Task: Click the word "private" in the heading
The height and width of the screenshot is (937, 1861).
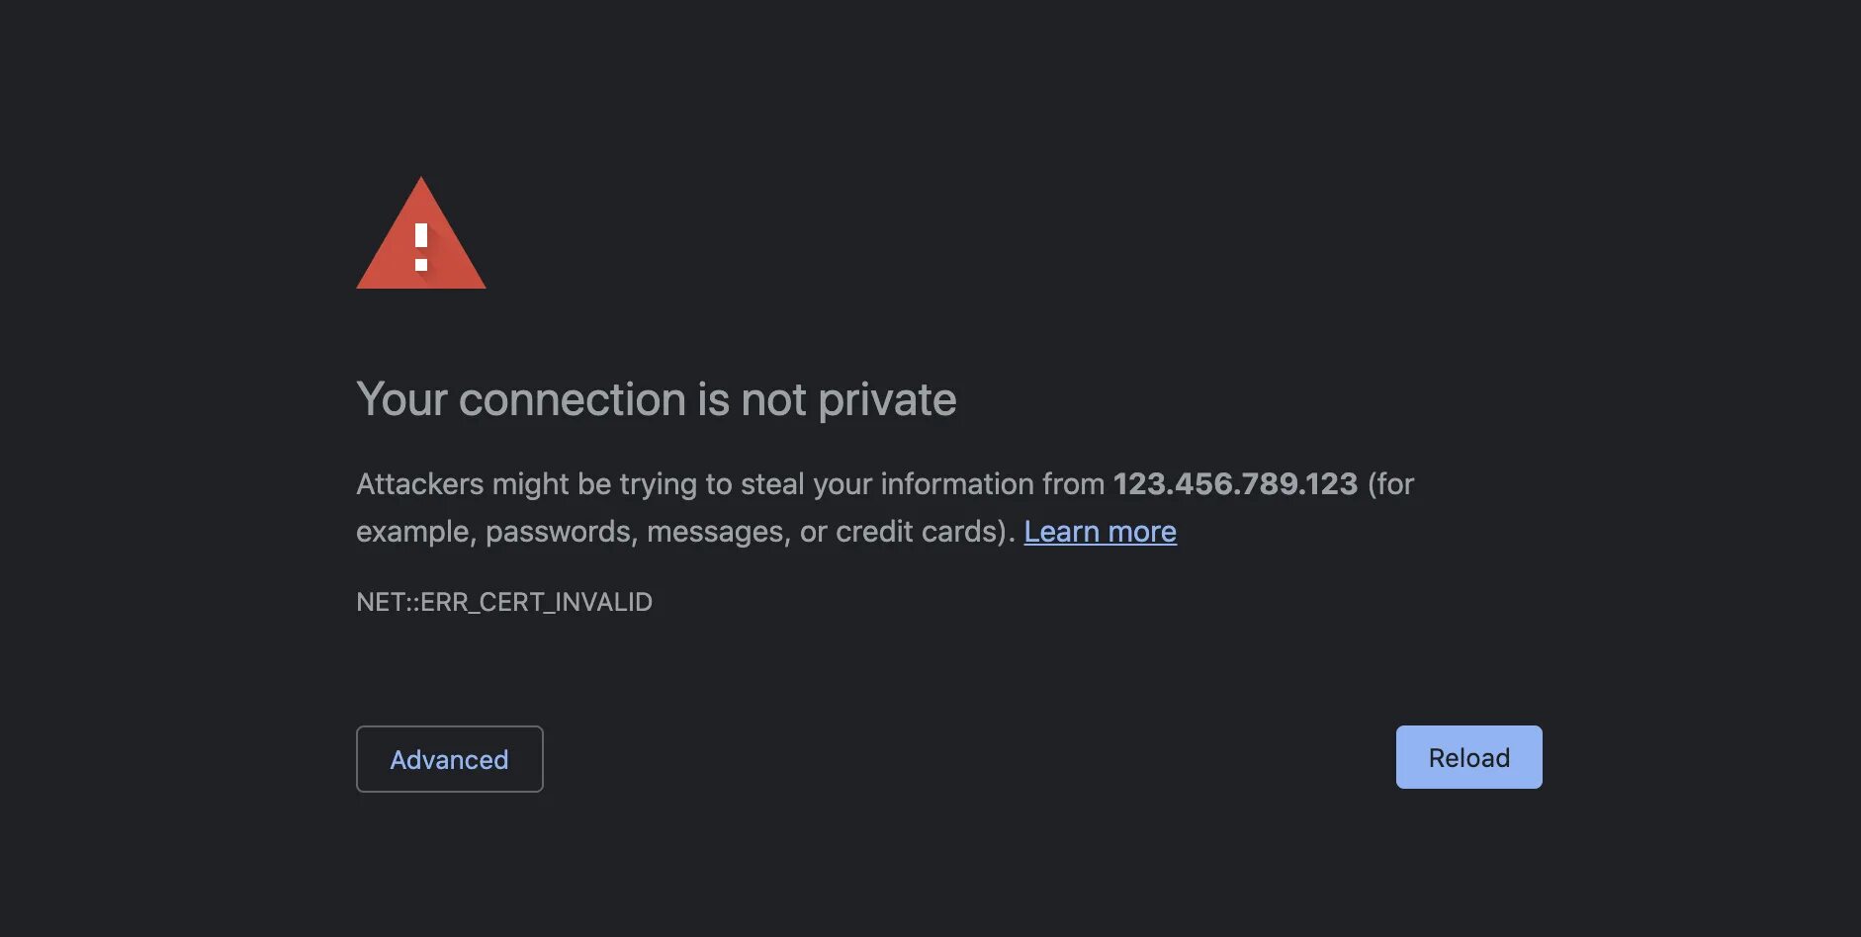Action: [x=887, y=400]
